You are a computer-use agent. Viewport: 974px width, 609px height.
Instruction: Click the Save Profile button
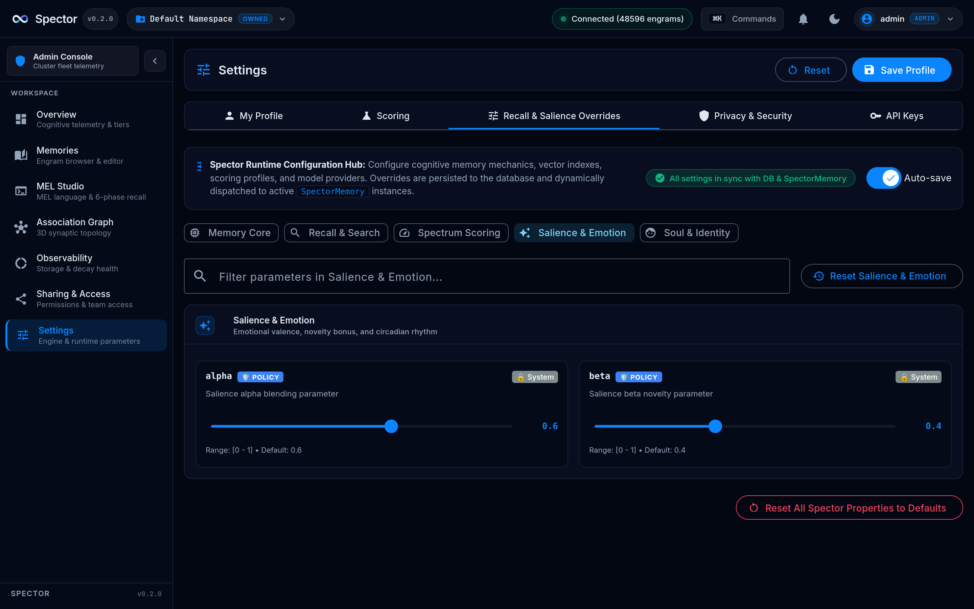click(902, 70)
